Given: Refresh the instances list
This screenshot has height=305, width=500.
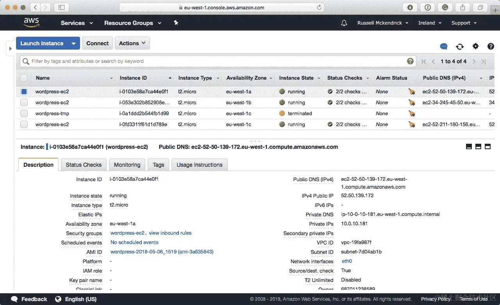Looking at the screenshot, I should coord(460,46).
